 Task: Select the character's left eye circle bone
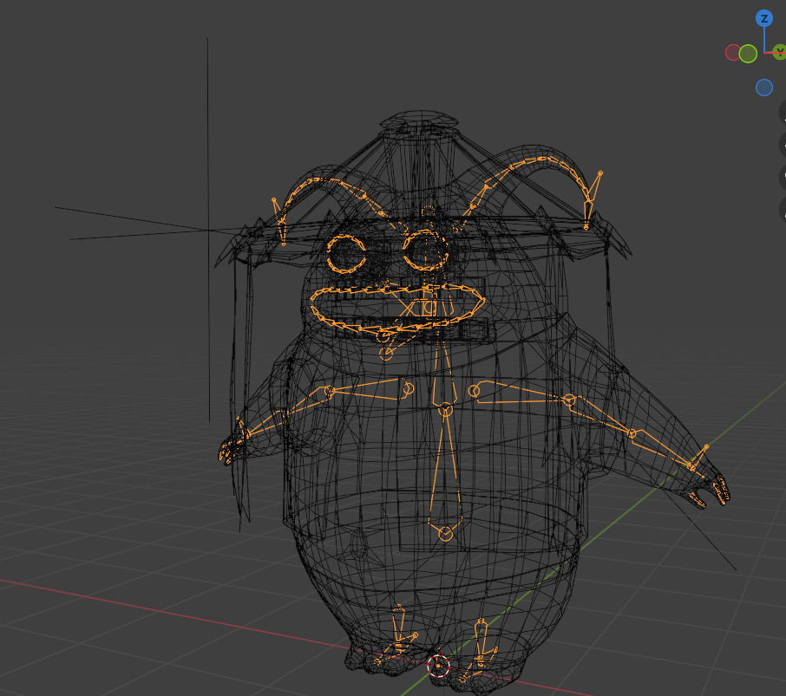[424, 253]
